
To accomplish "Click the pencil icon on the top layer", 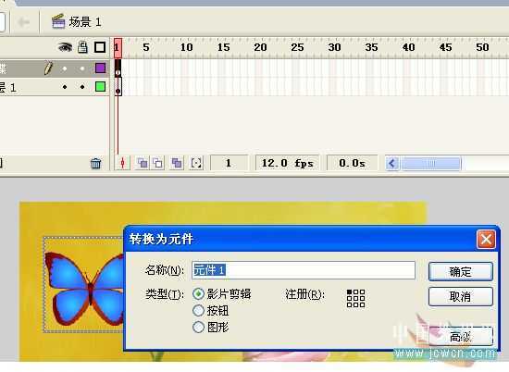I will tap(48, 68).
